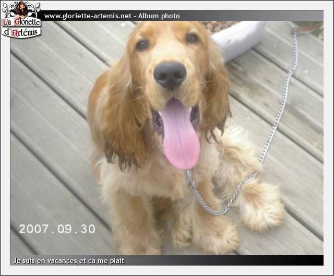This screenshot has width=334, height=276.
Task: Click the dog's pink tongue
Action: point(180,135)
